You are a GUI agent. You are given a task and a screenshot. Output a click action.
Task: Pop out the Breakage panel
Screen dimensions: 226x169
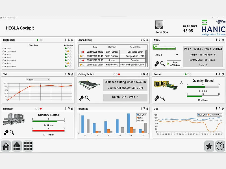(x=147, y=108)
